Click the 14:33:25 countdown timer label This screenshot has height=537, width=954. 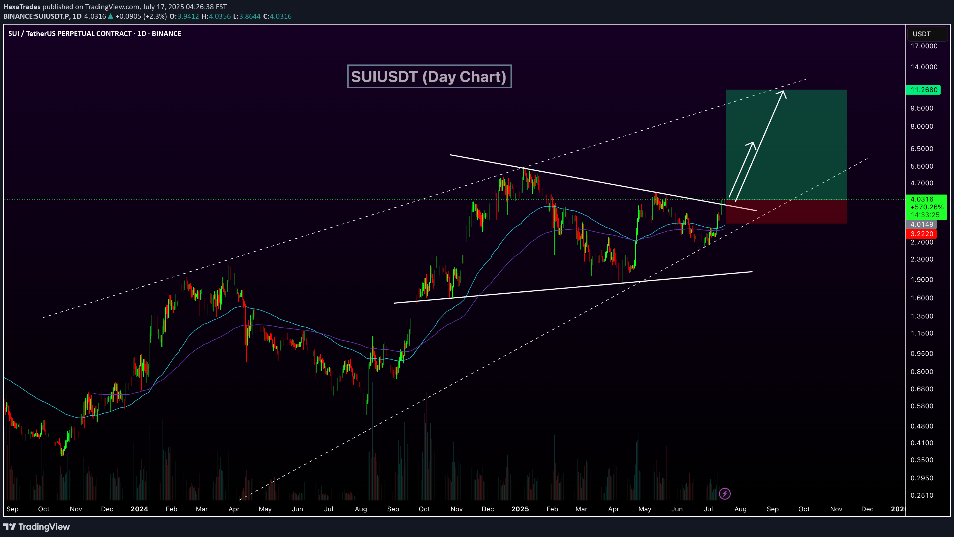coord(925,215)
